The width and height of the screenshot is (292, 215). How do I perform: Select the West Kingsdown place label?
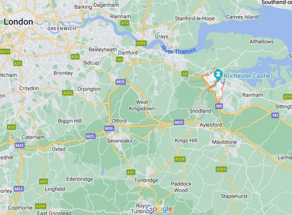pos(142,106)
